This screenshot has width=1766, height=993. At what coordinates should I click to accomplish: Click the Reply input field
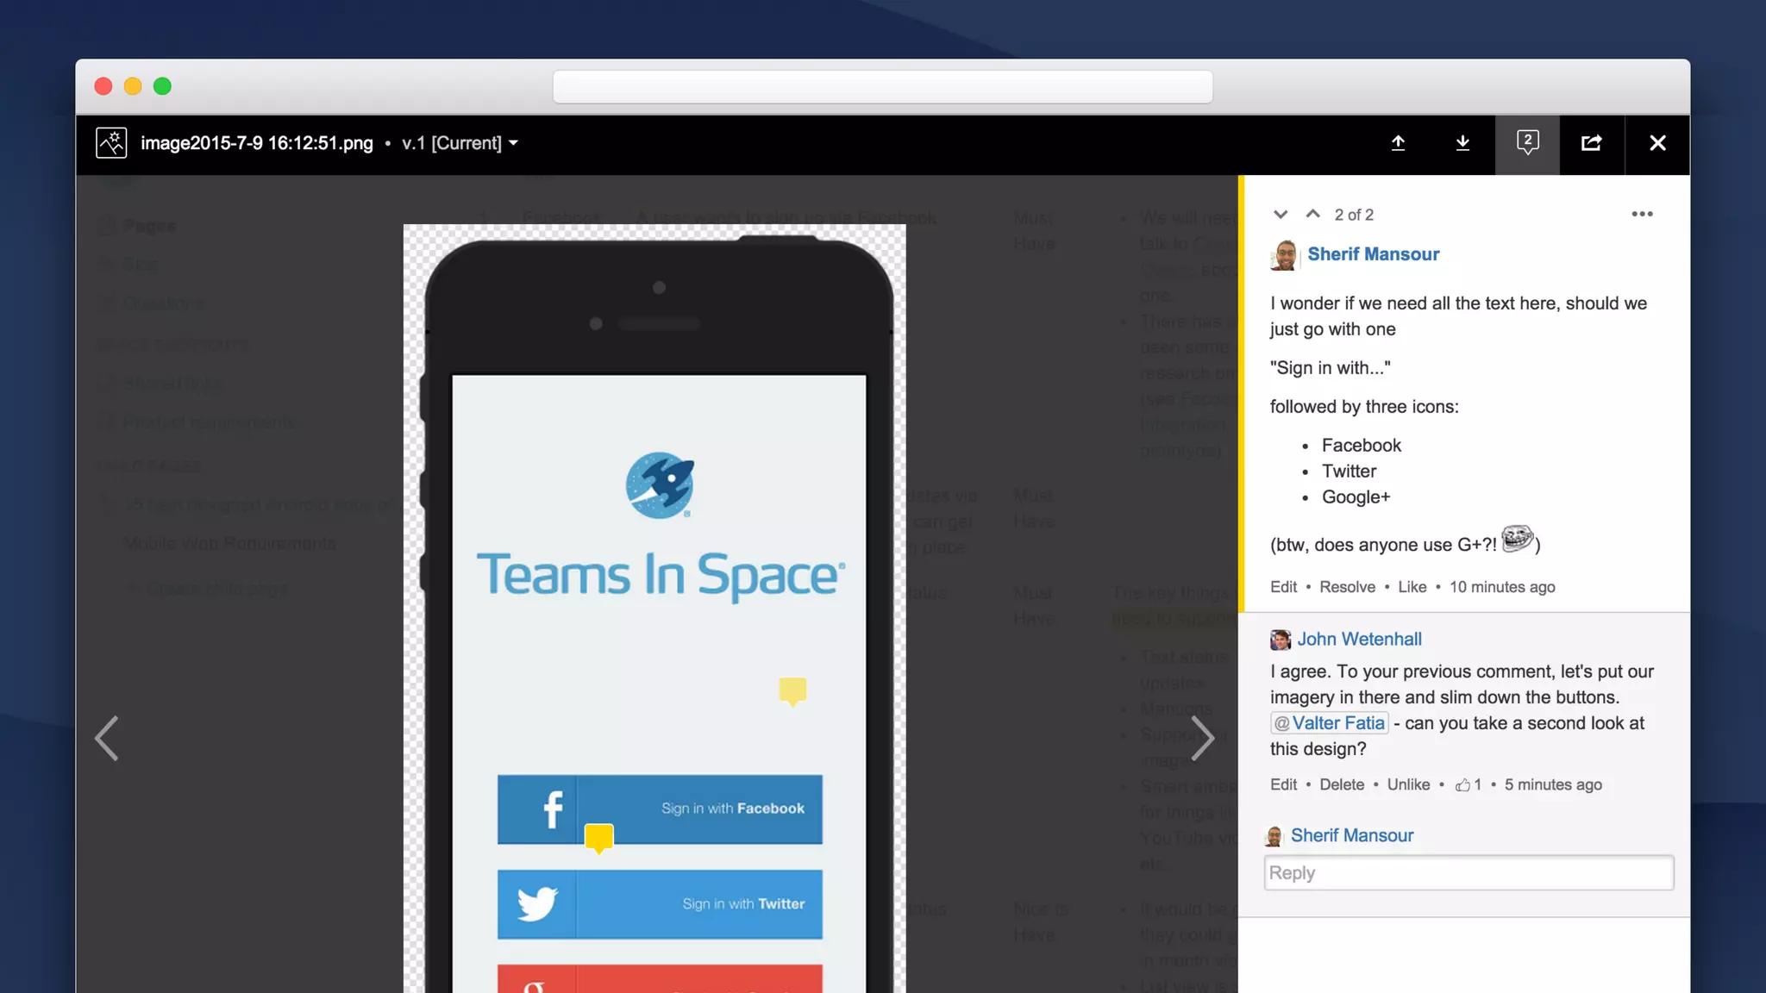tap(1469, 873)
